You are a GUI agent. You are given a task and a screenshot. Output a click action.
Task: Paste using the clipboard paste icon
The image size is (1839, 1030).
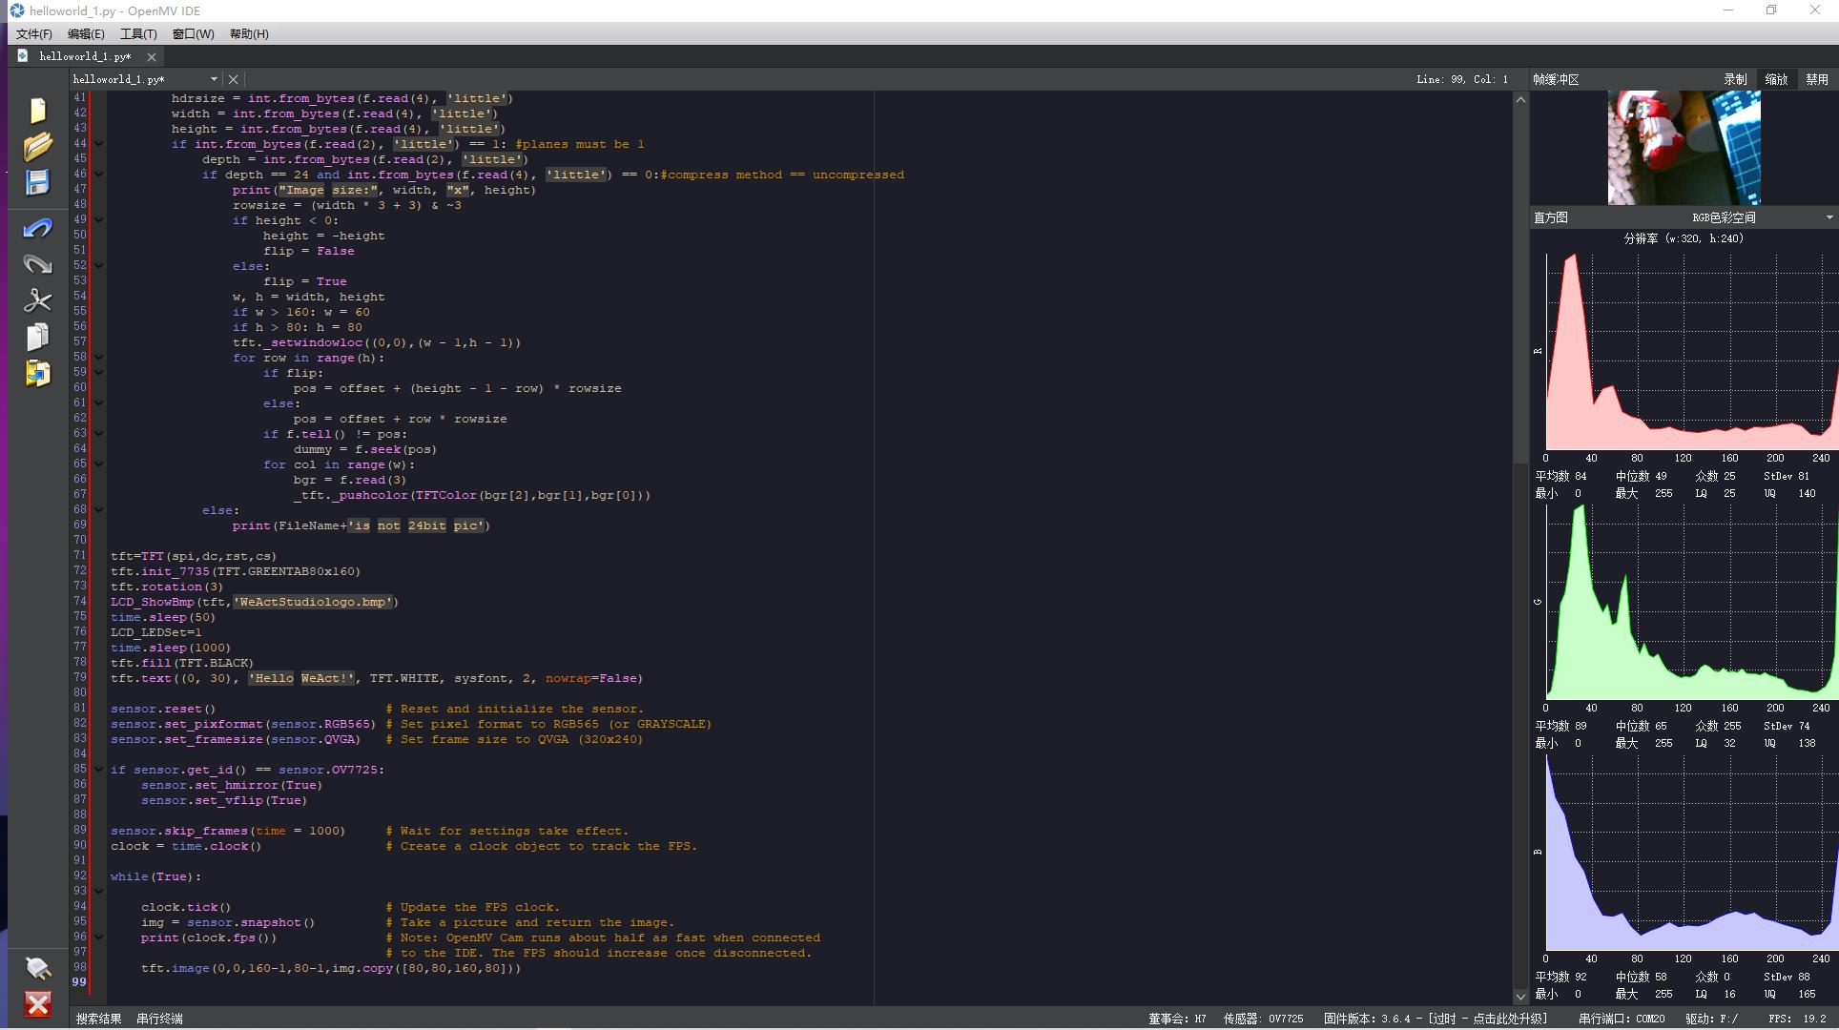(x=37, y=373)
